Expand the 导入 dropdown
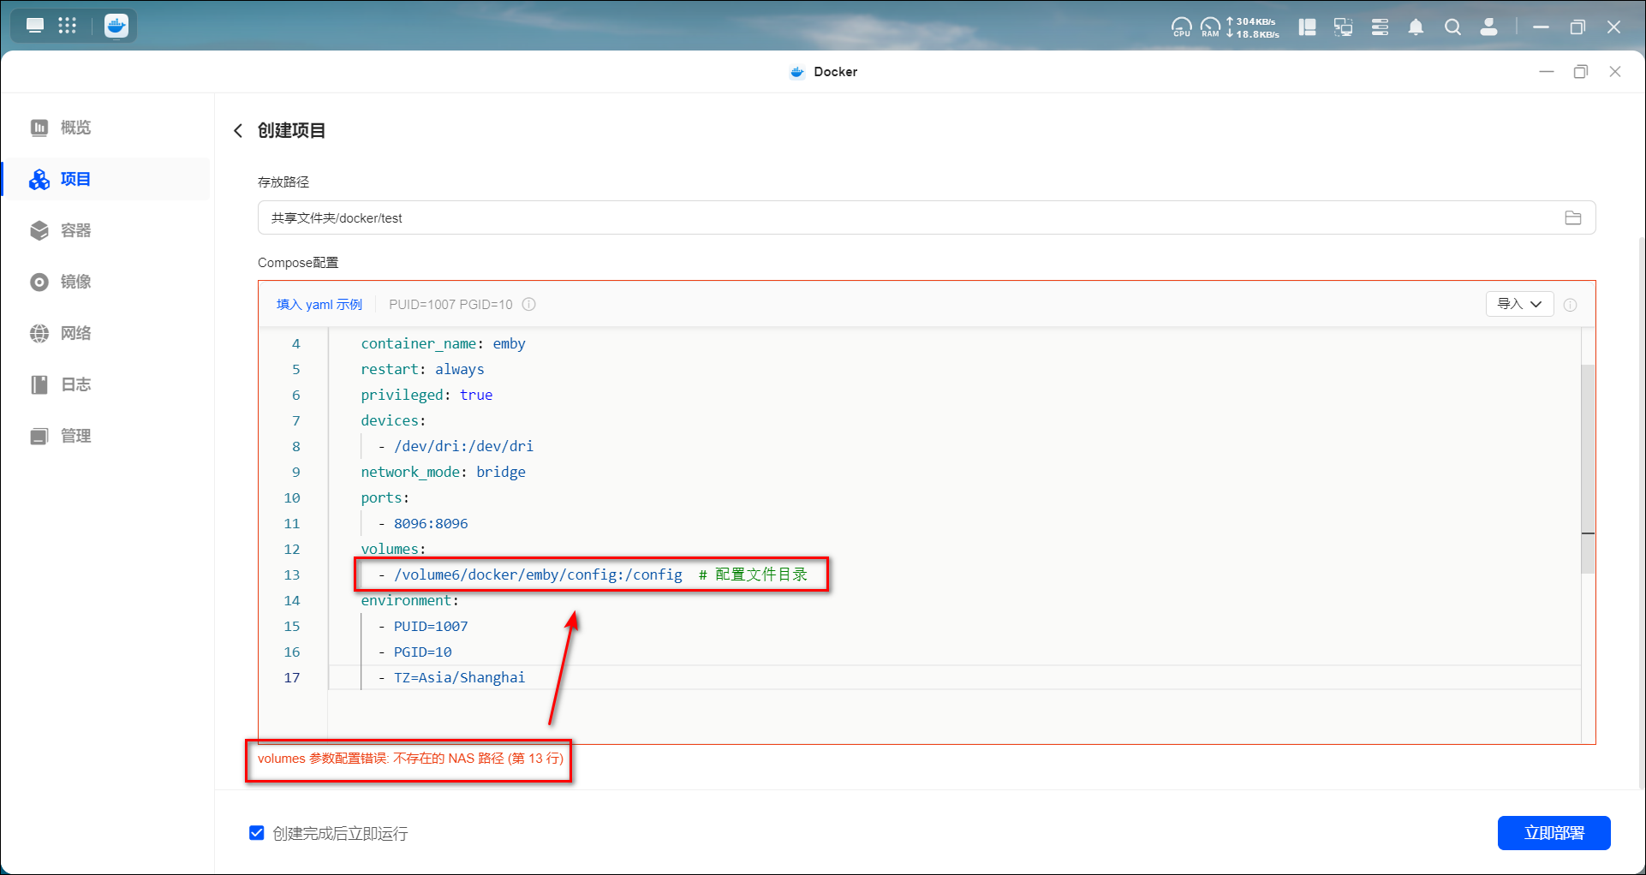The width and height of the screenshot is (1646, 875). (1519, 305)
